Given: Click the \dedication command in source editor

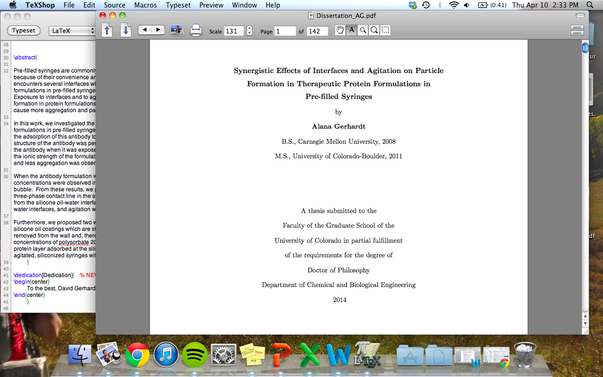Looking at the screenshot, I should pyautogui.click(x=28, y=275).
